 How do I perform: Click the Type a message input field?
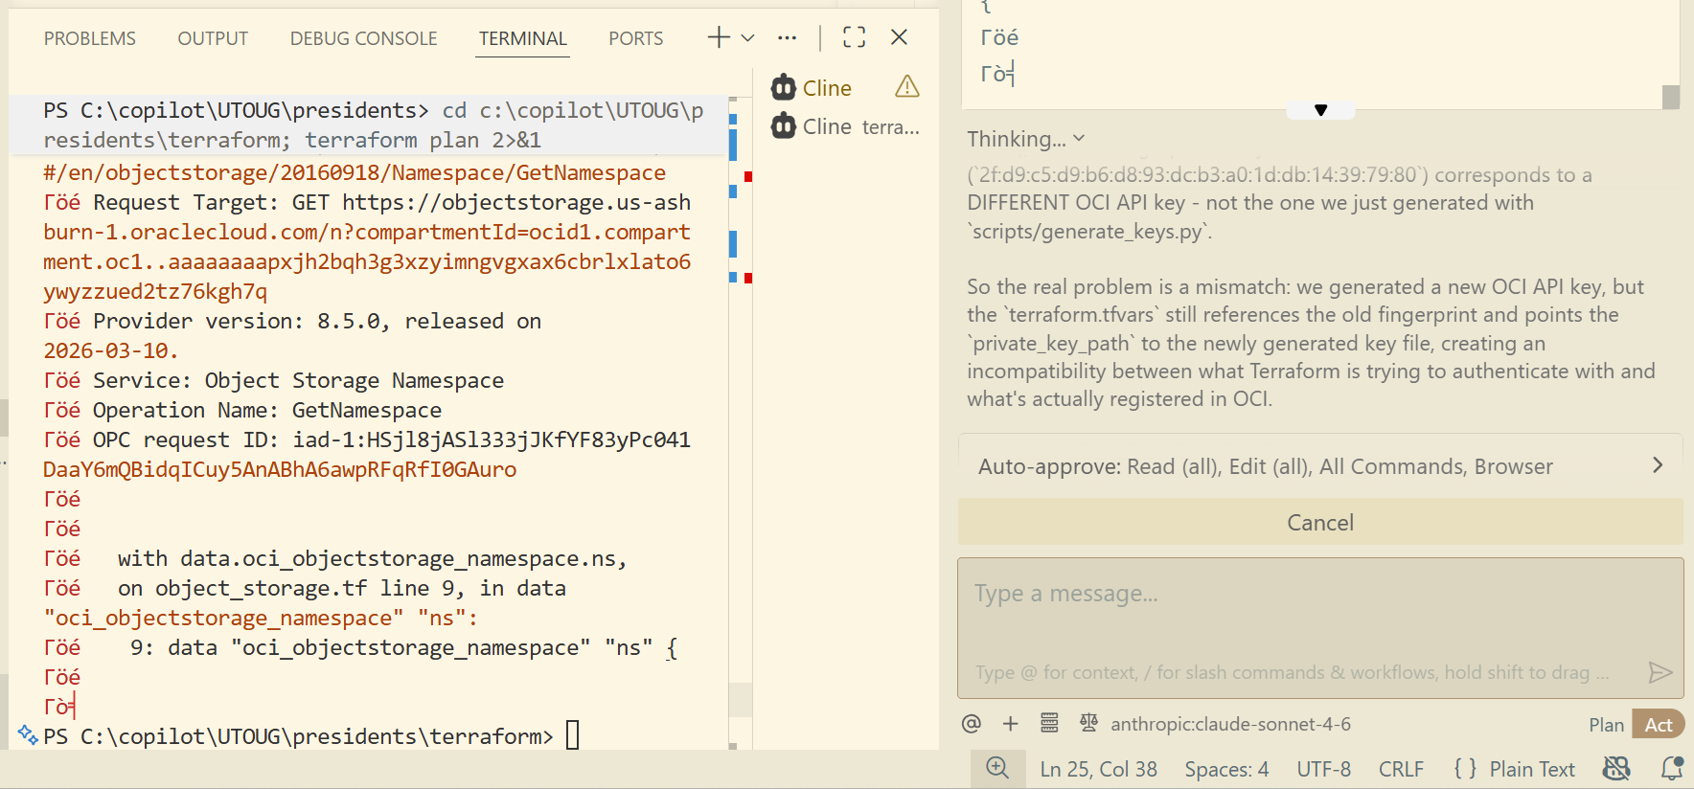pyautogui.click(x=1319, y=613)
